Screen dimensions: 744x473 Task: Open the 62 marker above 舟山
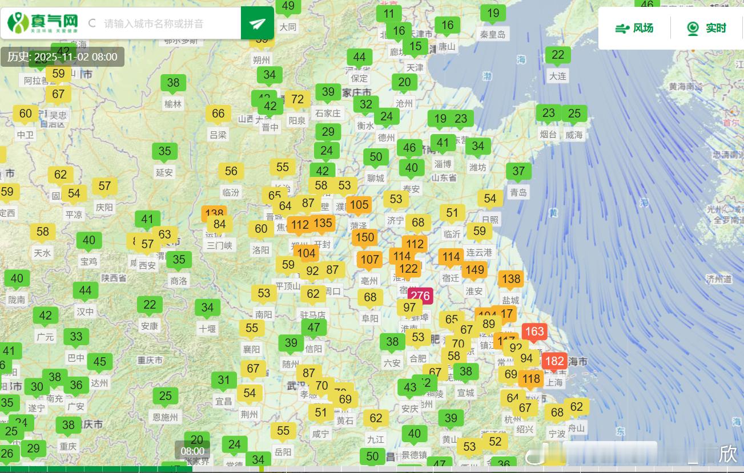click(577, 407)
